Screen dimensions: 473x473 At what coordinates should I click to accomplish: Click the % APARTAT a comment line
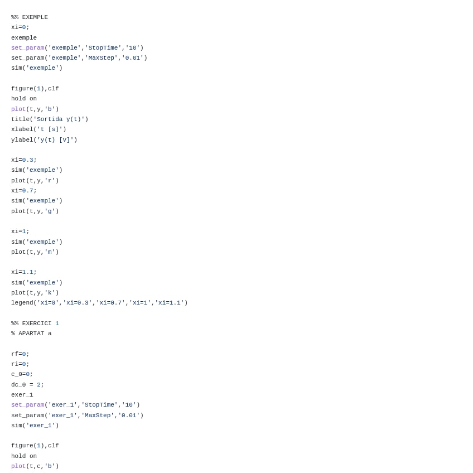[x=31, y=334]
